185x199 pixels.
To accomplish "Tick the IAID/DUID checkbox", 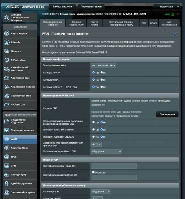I will tap(93, 172).
